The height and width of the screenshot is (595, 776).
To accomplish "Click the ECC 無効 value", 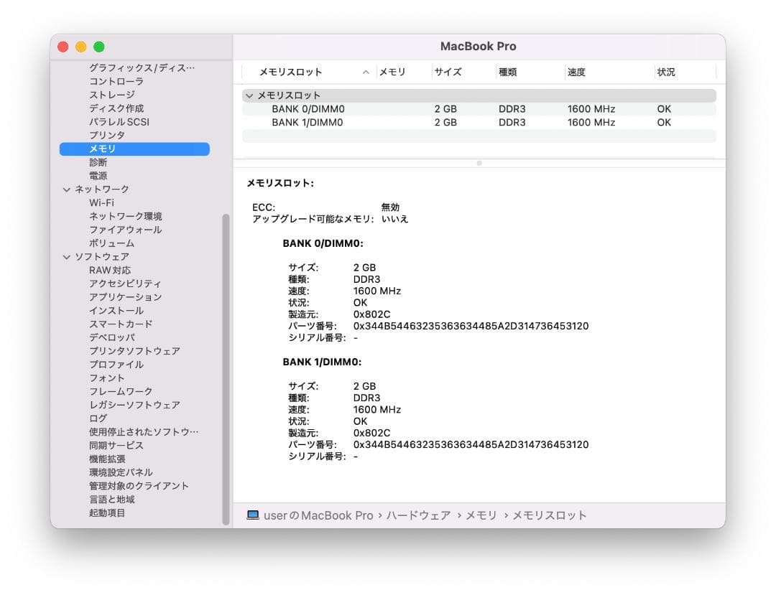I will click(x=390, y=207).
